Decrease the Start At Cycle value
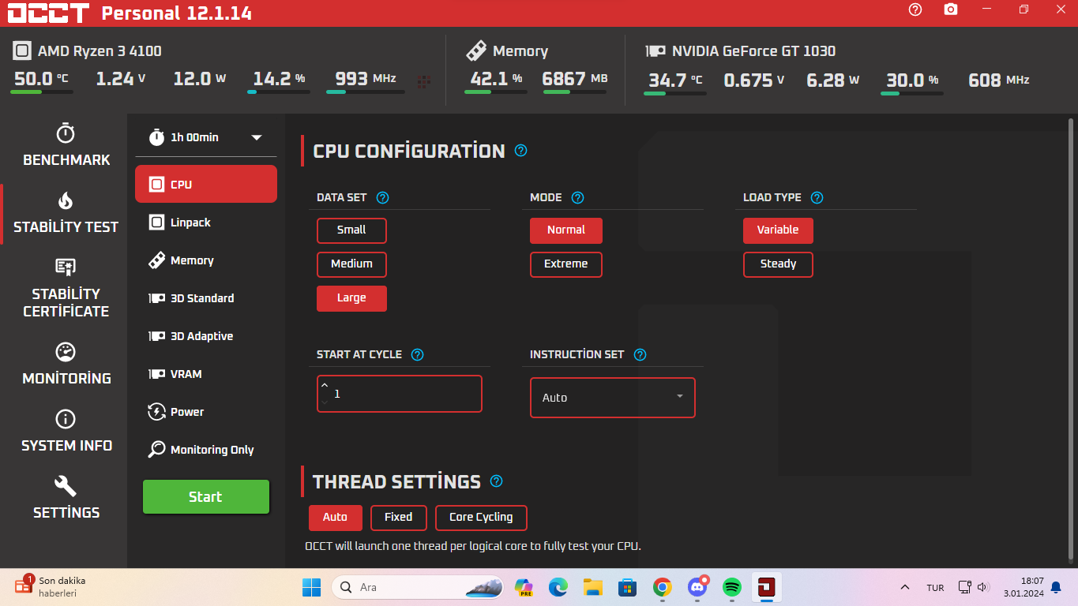 (x=324, y=402)
